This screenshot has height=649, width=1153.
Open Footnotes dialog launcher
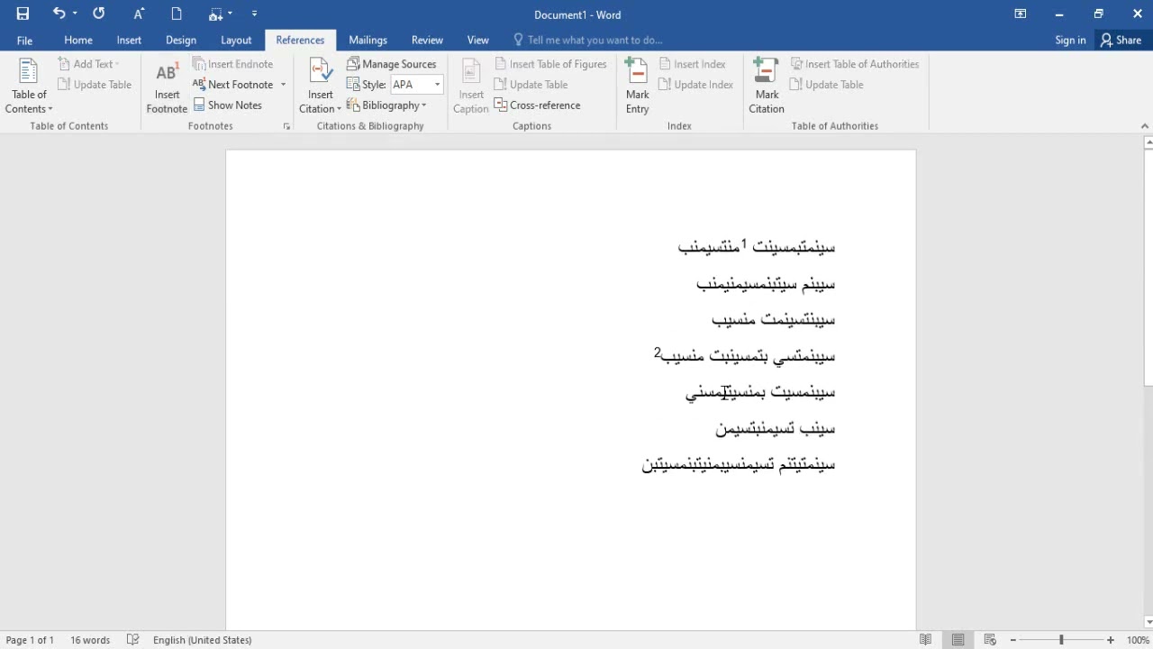pos(286,127)
